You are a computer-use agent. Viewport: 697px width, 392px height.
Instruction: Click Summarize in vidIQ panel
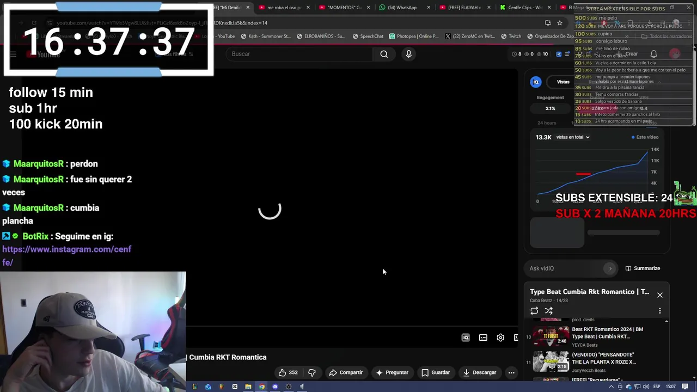pyautogui.click(x=643, y=268)
